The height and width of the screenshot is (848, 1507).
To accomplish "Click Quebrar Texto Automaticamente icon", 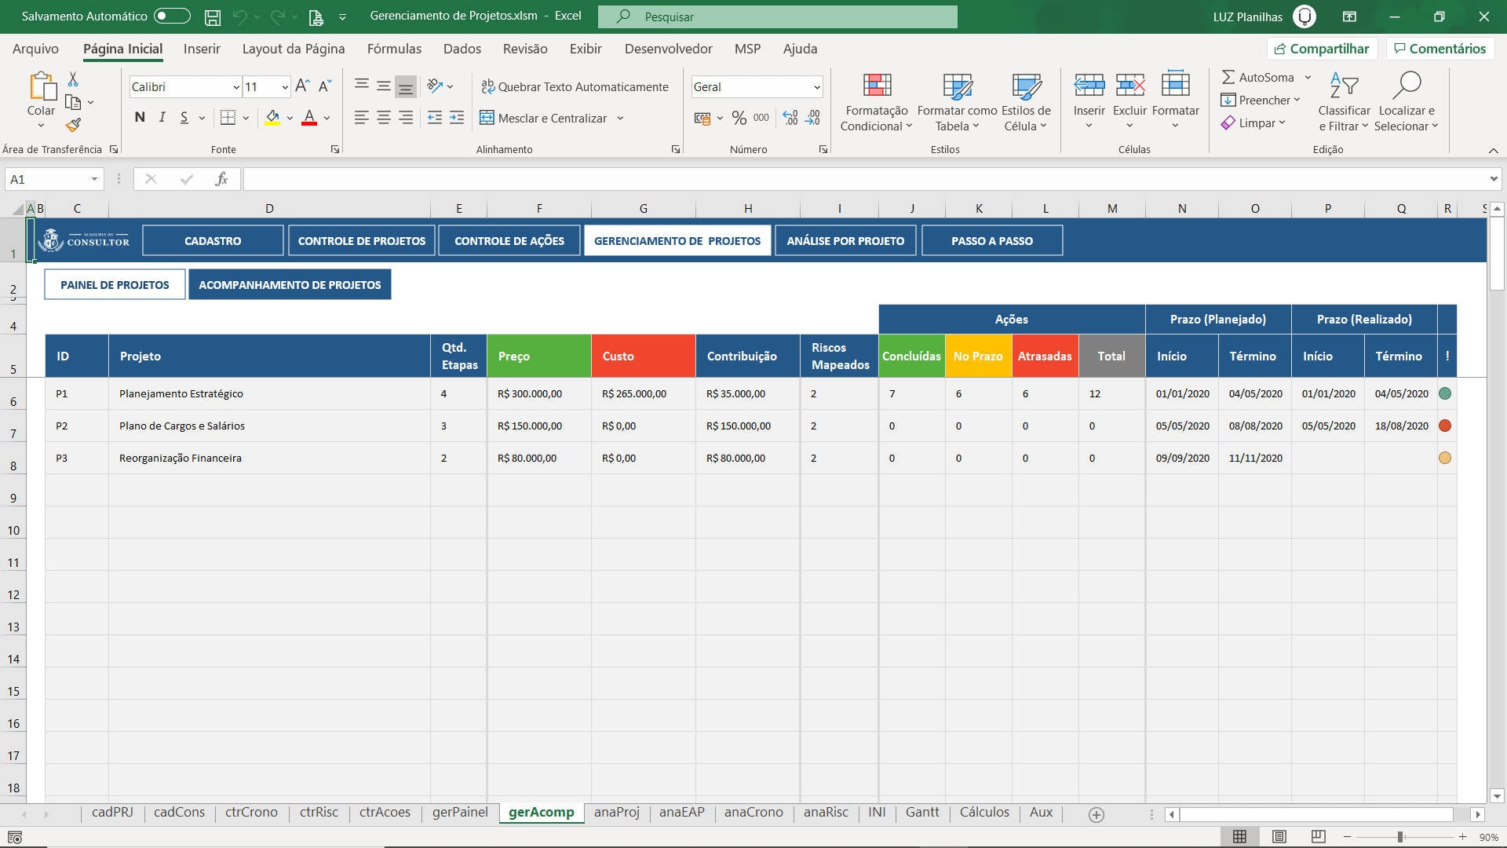I will tap(487, 86).
